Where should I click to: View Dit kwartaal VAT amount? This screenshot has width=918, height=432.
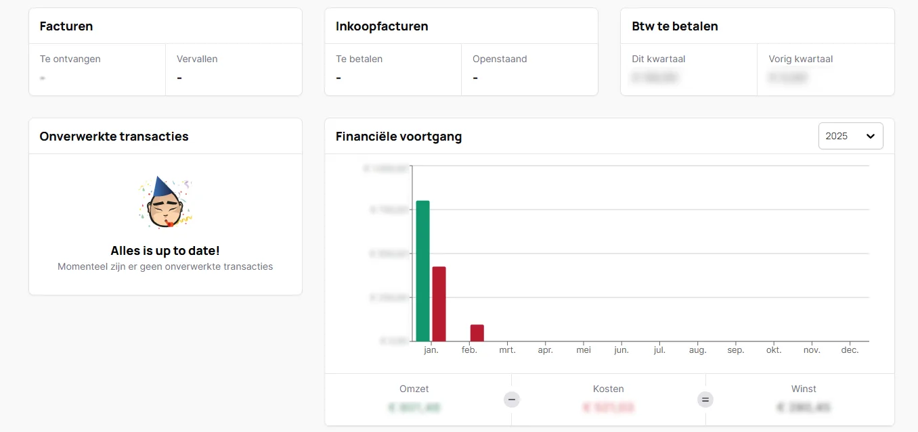pyautogui.click(x=655, y=77)
